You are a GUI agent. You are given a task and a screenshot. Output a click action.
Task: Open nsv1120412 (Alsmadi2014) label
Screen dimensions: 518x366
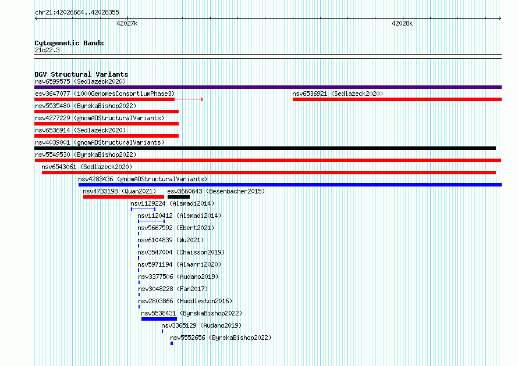(x=179, y=216)
